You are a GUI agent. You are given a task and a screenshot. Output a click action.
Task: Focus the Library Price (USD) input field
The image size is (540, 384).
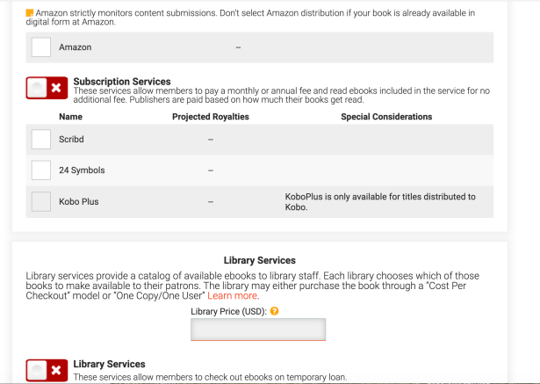click(258, 330)
